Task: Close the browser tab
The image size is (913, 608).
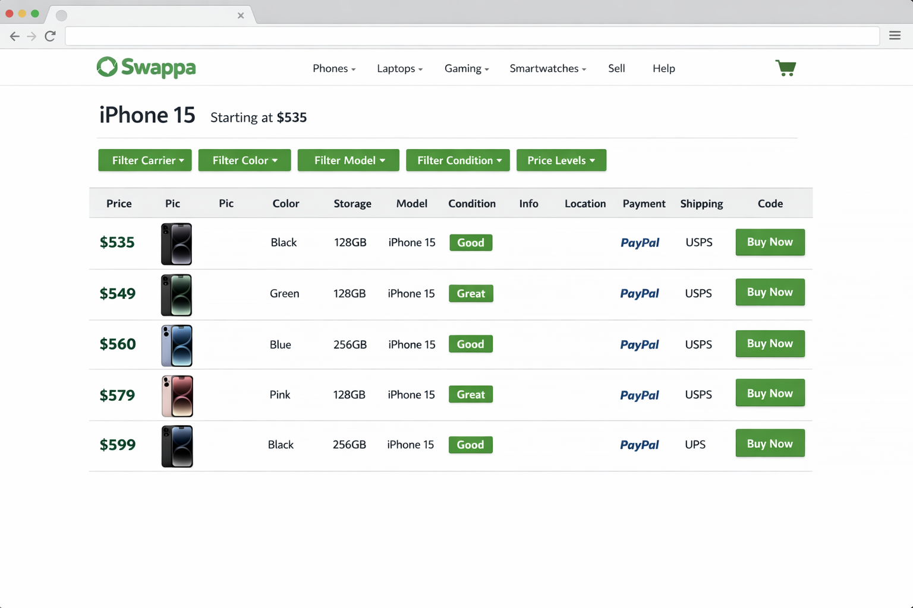Action: tap(241, 15)
